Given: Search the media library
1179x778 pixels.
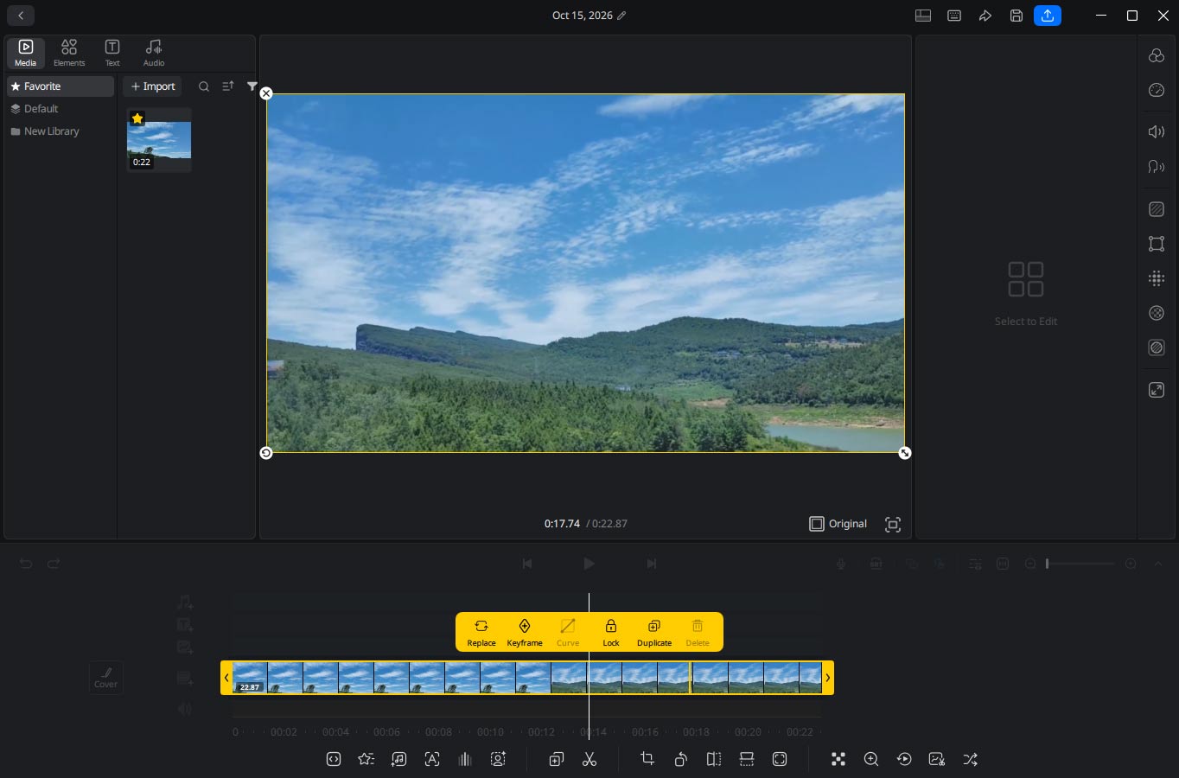Looking at the screenshot, I should (x=204, y=86).
